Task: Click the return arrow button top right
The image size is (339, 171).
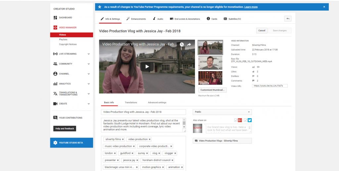Action: click(x=288, y=19)
